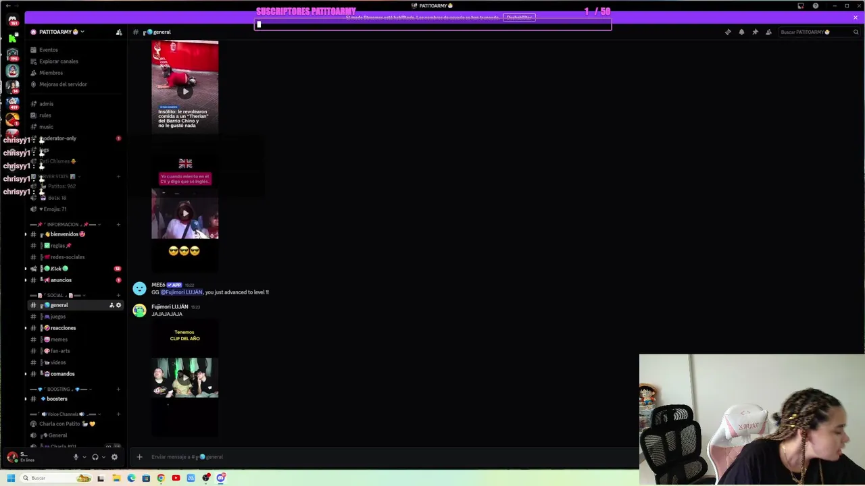Open notification settings bell icon
This screenshot has width=865, height=486.
(x=741, y=32)
